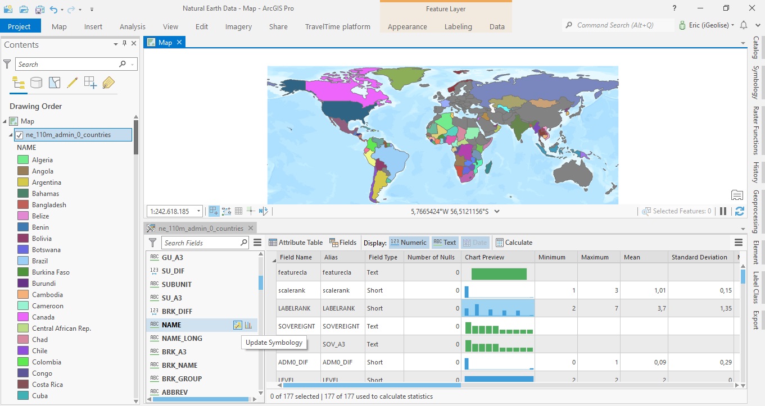Click the correction/inference icon below map

click(x=251, y=211)
